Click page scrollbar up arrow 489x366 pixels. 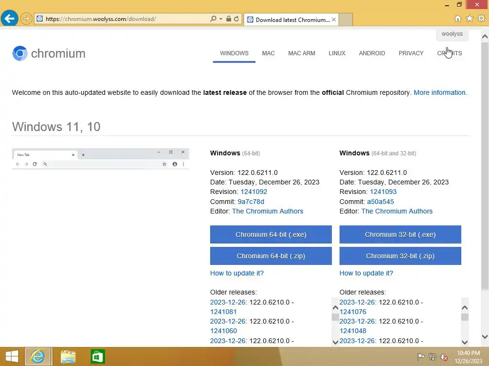(x=485, y=37)
